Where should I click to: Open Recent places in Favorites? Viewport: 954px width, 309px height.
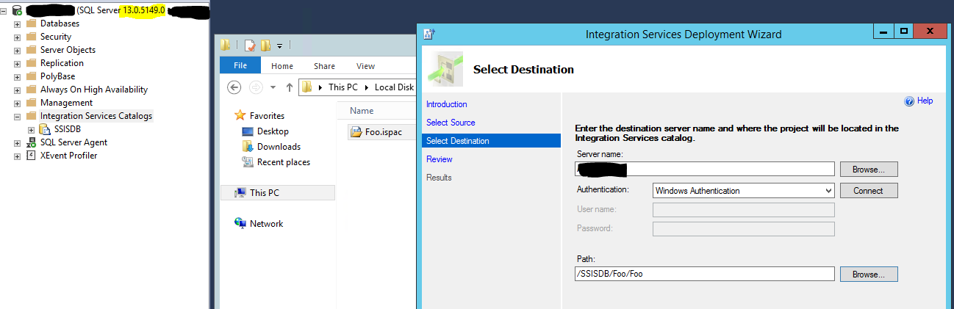coord(284,162)
